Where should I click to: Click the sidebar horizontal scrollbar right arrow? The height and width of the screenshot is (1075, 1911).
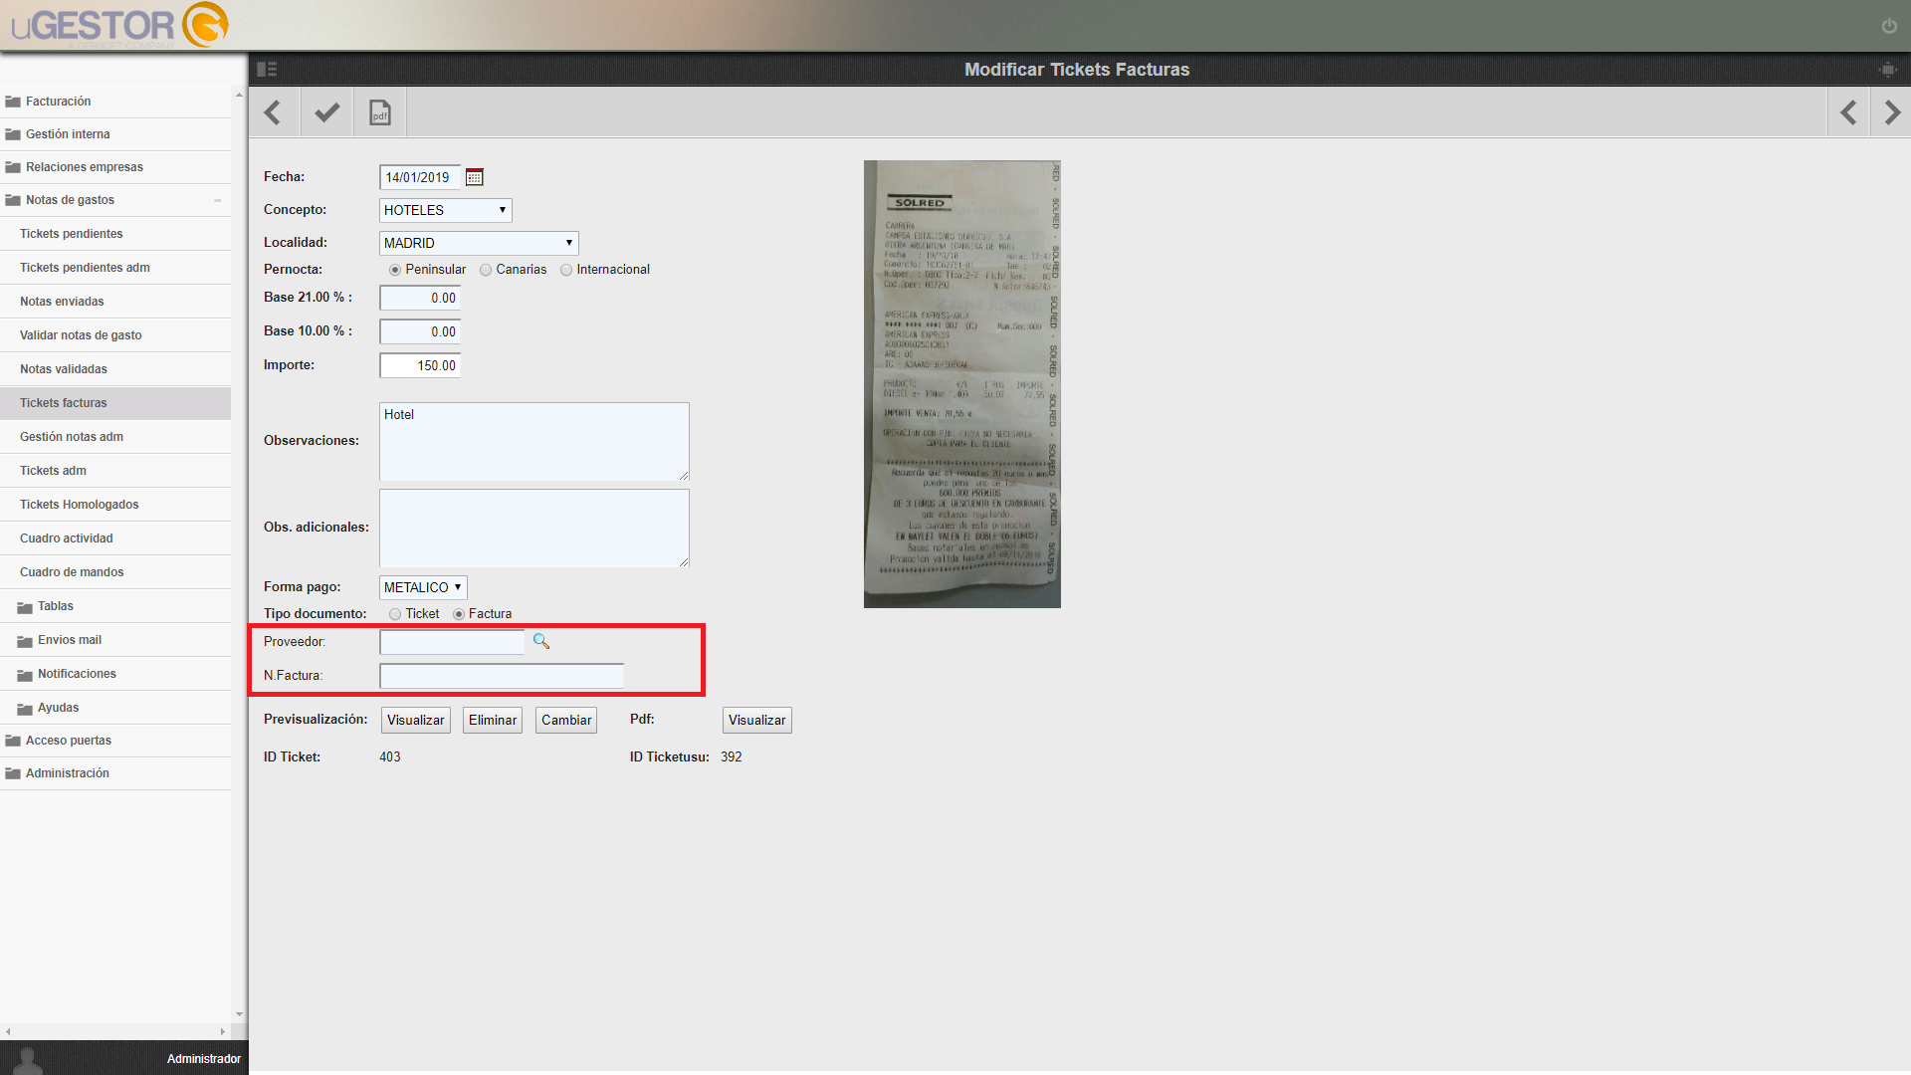point(223,1031)
